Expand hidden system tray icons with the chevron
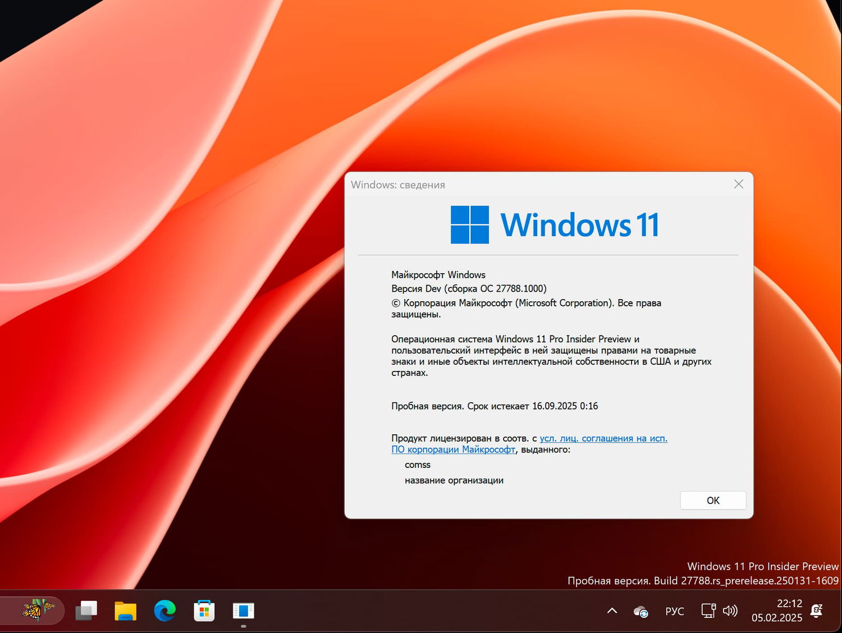Screen dimensions: 842x633 click(612, 611)
